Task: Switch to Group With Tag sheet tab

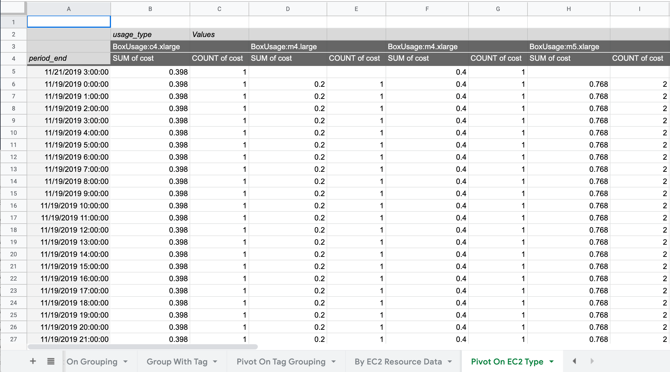Action: [x=177, y=362]
